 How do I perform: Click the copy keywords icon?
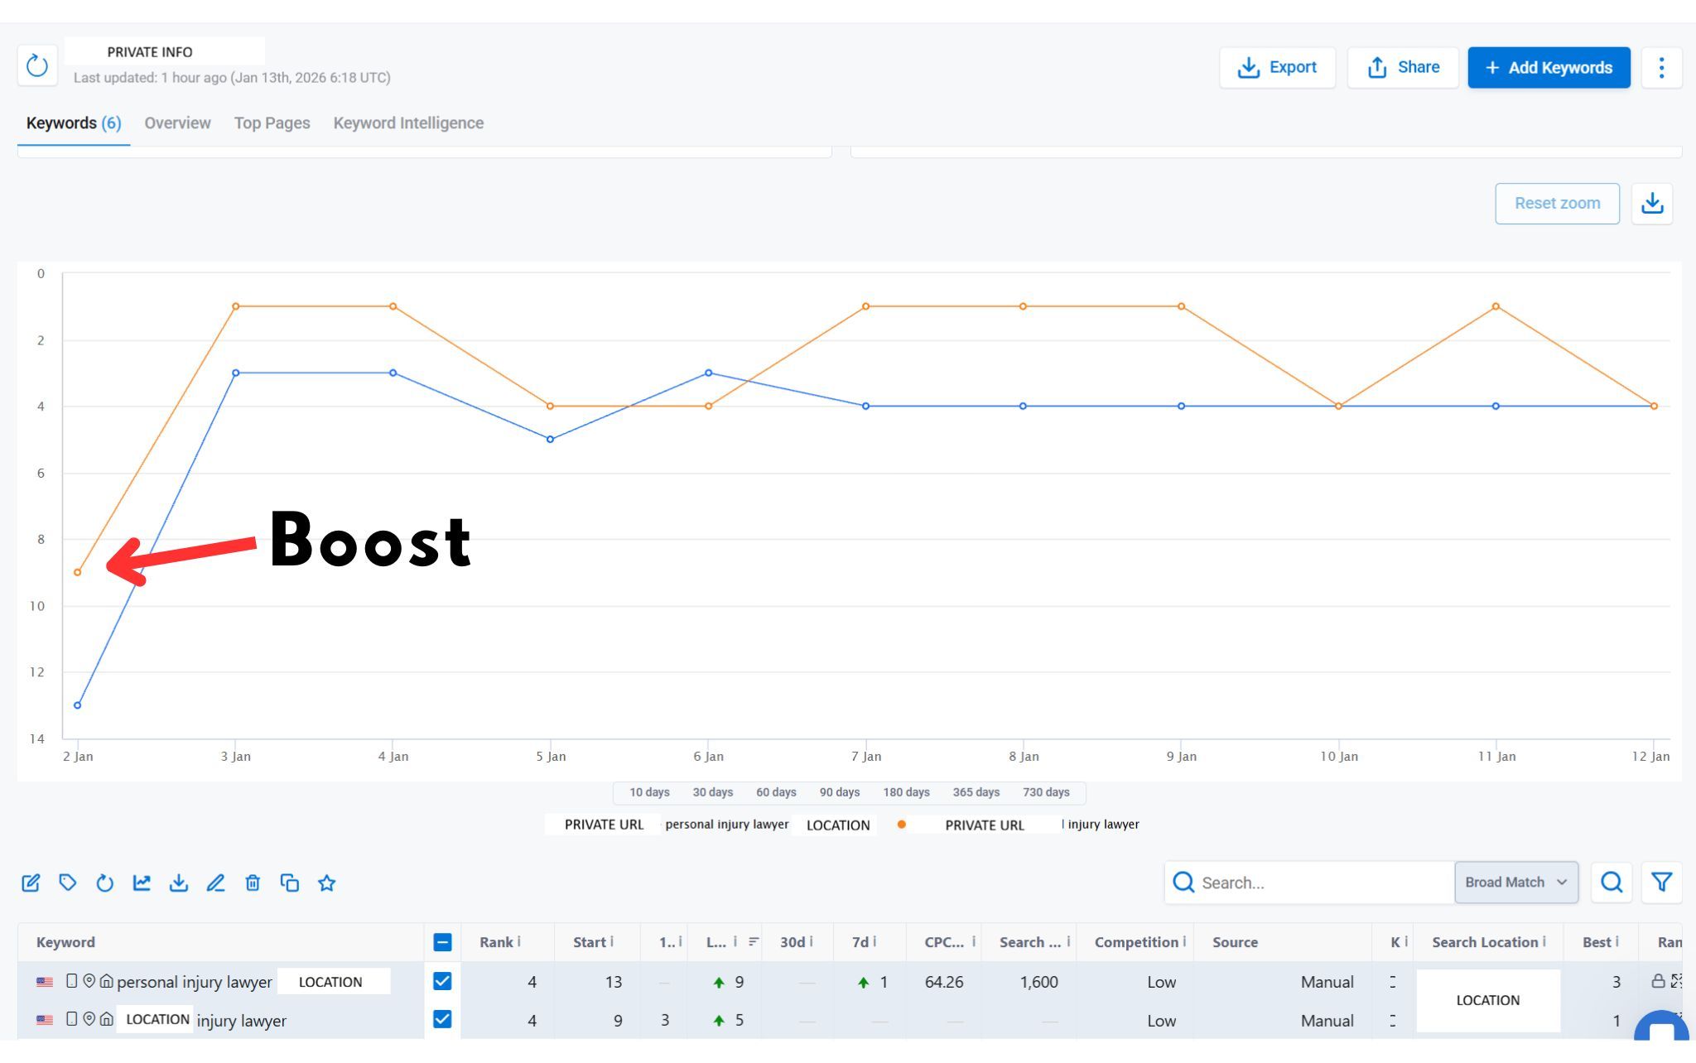pyautogui.click(x=289, y=883)
